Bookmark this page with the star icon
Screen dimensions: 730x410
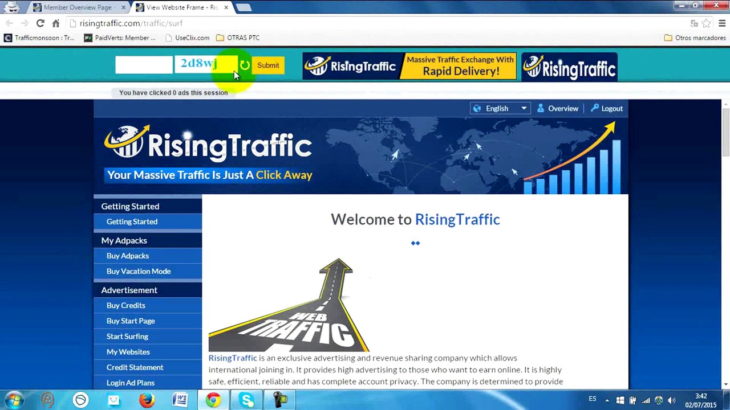pyautogui.click(x=707, y=23)
